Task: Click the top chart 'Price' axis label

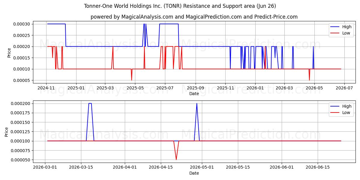Action: point(9,53)
